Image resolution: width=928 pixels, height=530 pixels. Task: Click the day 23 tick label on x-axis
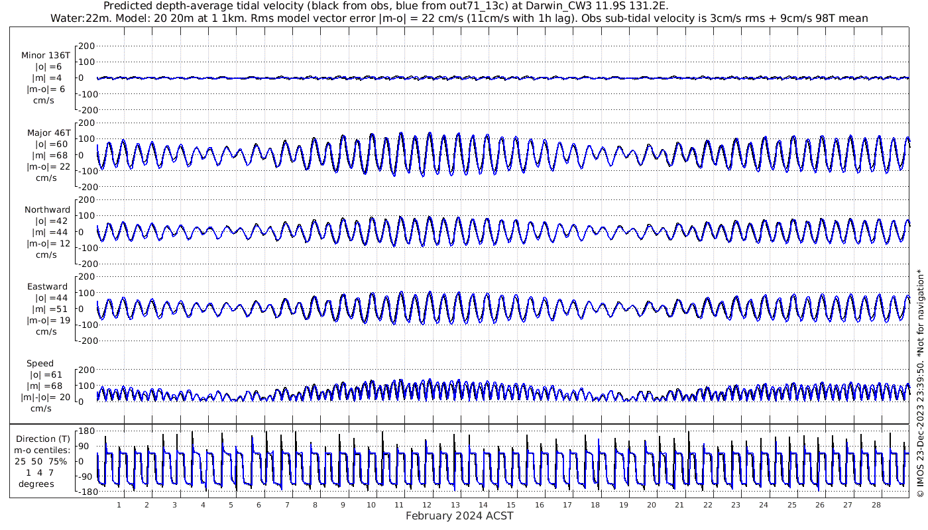point(736,505)
